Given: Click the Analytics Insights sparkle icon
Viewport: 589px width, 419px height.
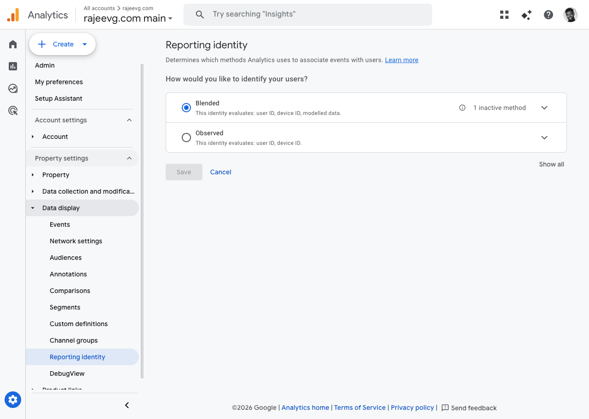Looking at the screenshot, I should coord(526,14).
